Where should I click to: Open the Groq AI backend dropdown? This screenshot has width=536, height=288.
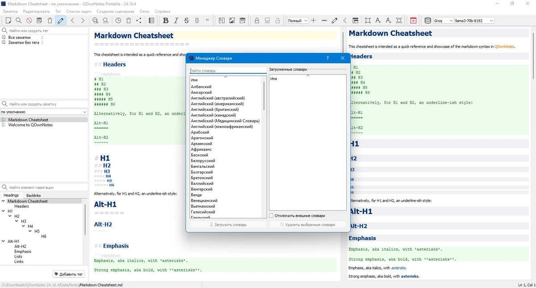click(x=443, y=21)
